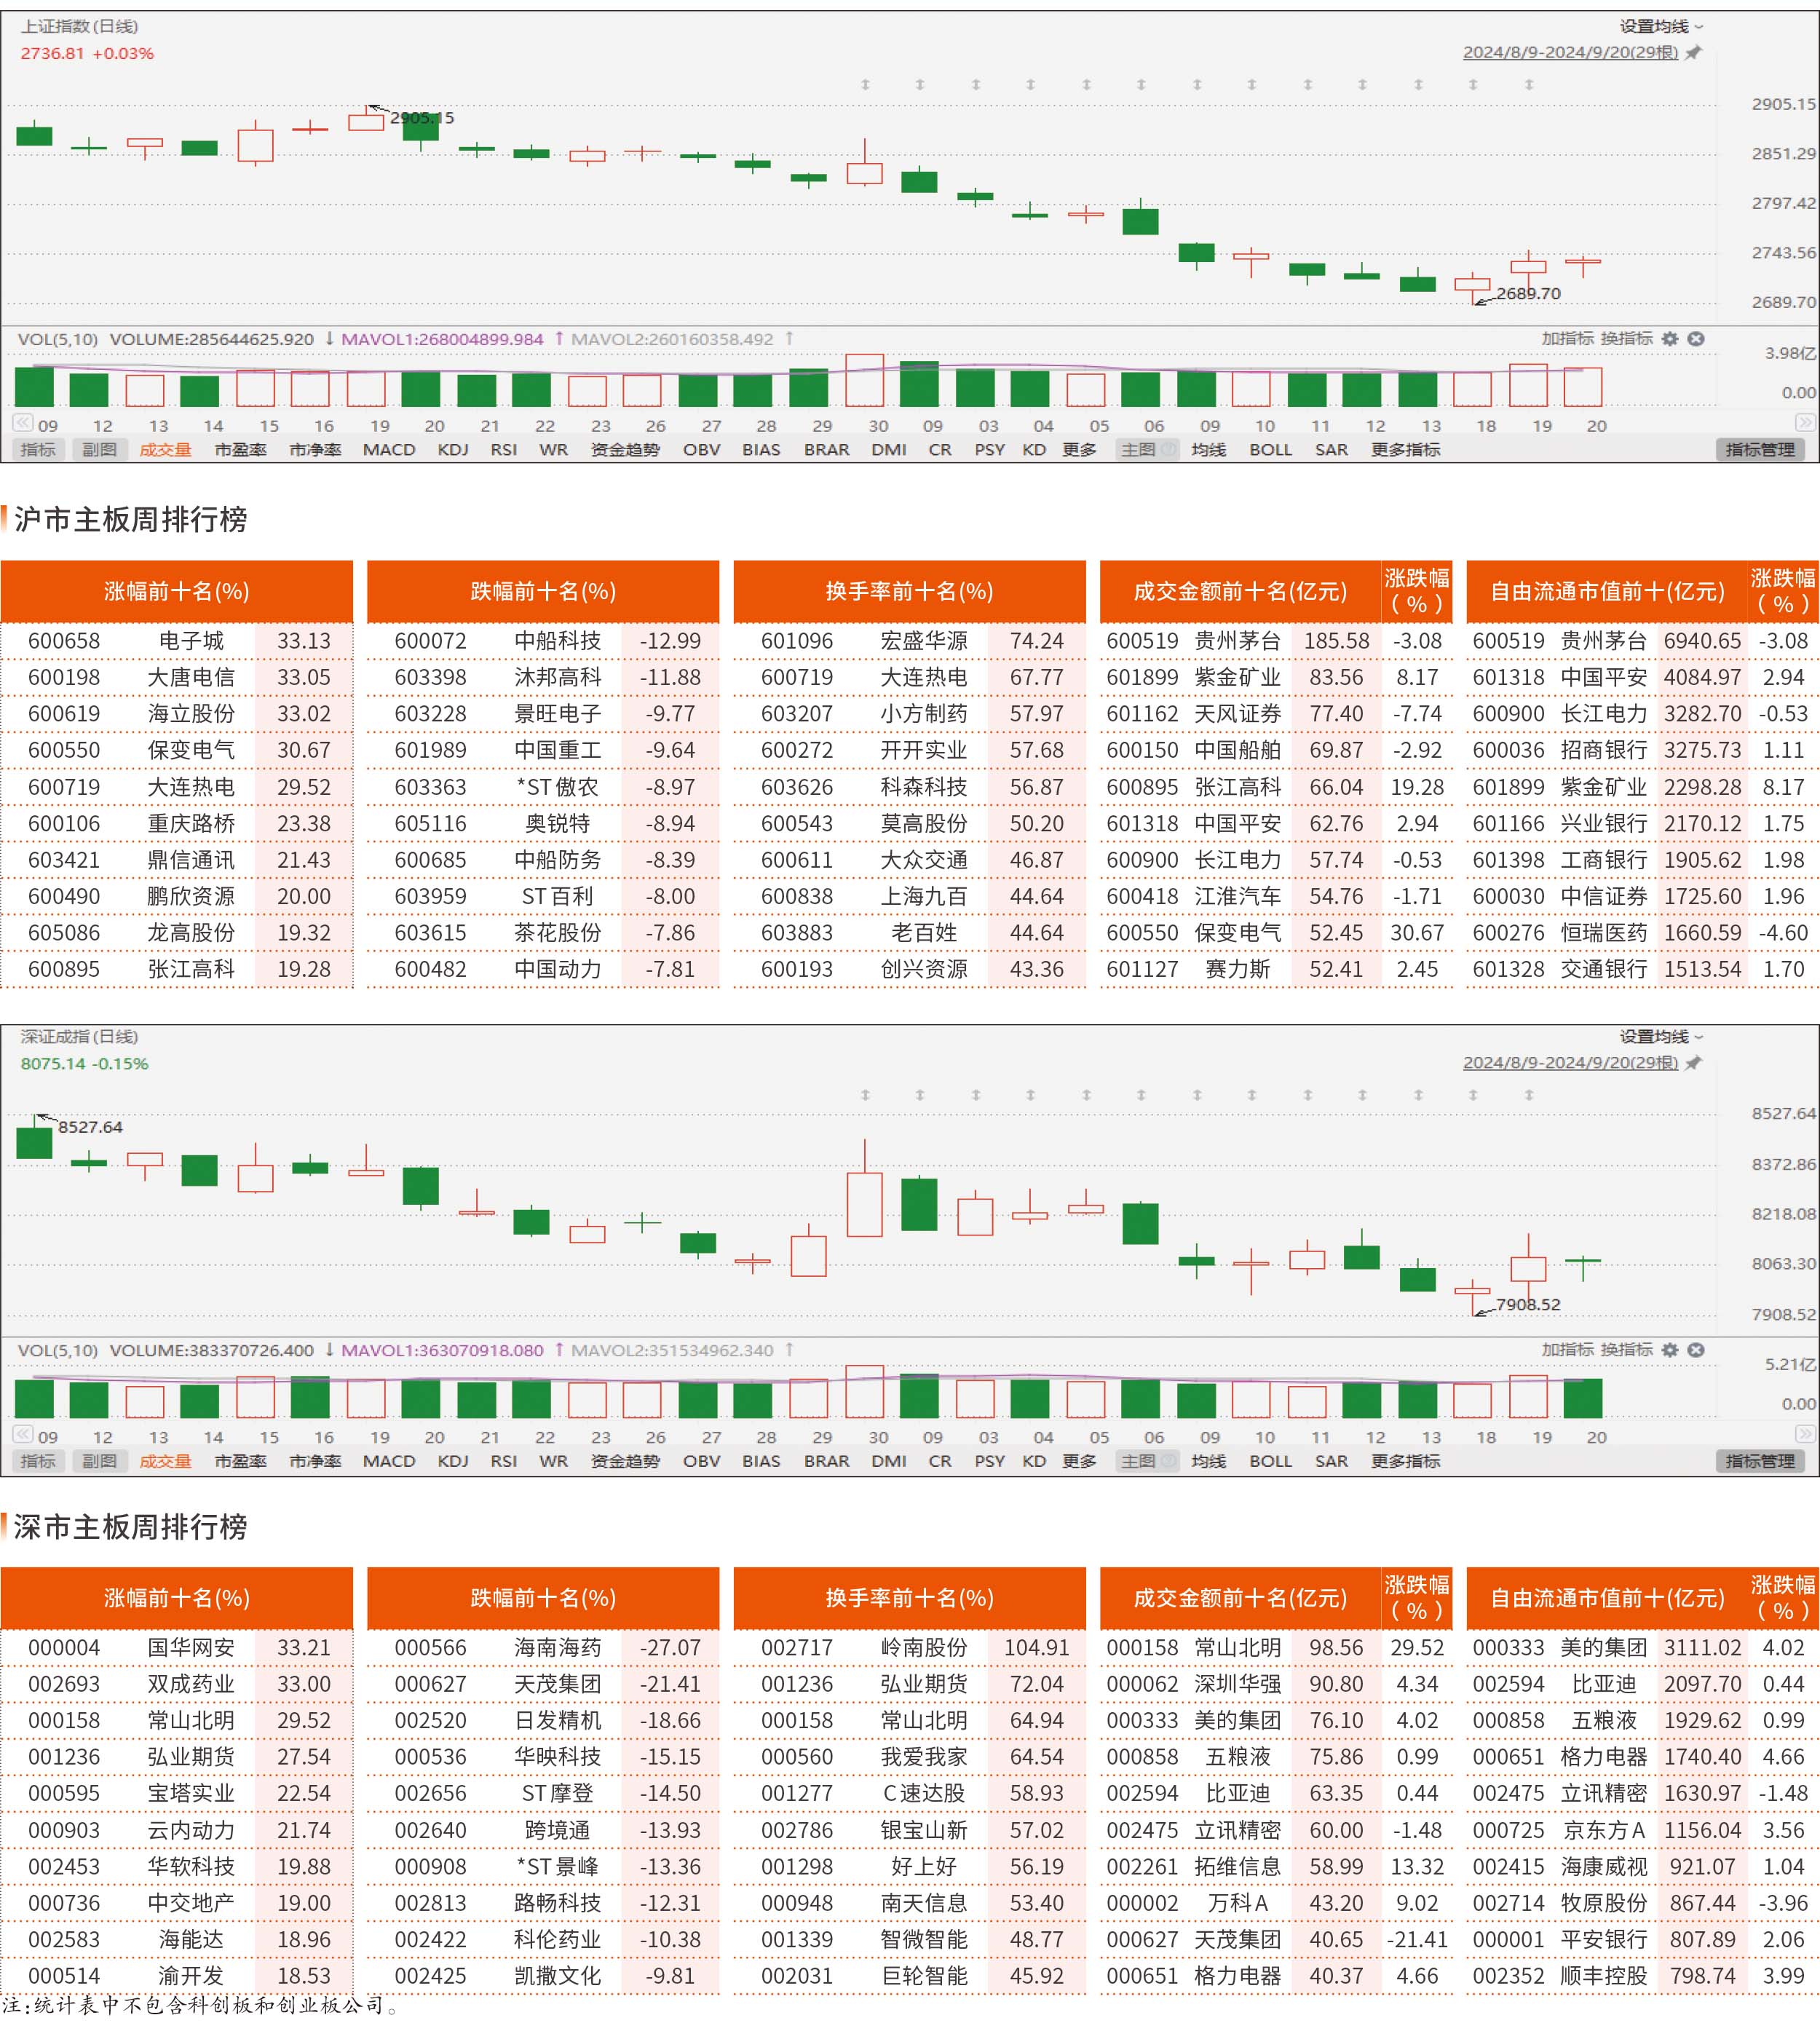Click 指标管理 button under Shenzhen chart
Viewport: 1820px width, 2031px height.
1760,1461
